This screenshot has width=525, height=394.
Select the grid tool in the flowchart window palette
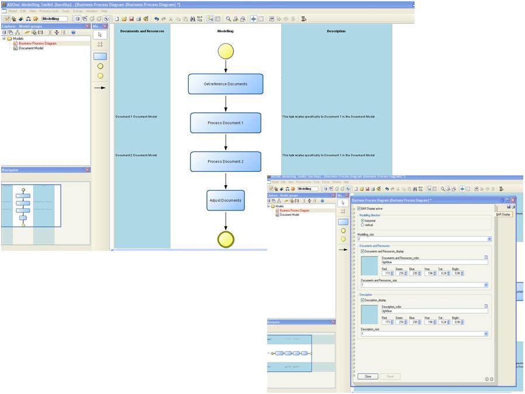pos(100,44)
